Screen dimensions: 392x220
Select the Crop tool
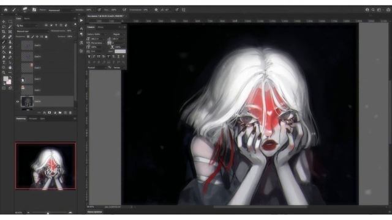(x=4, y=32)
